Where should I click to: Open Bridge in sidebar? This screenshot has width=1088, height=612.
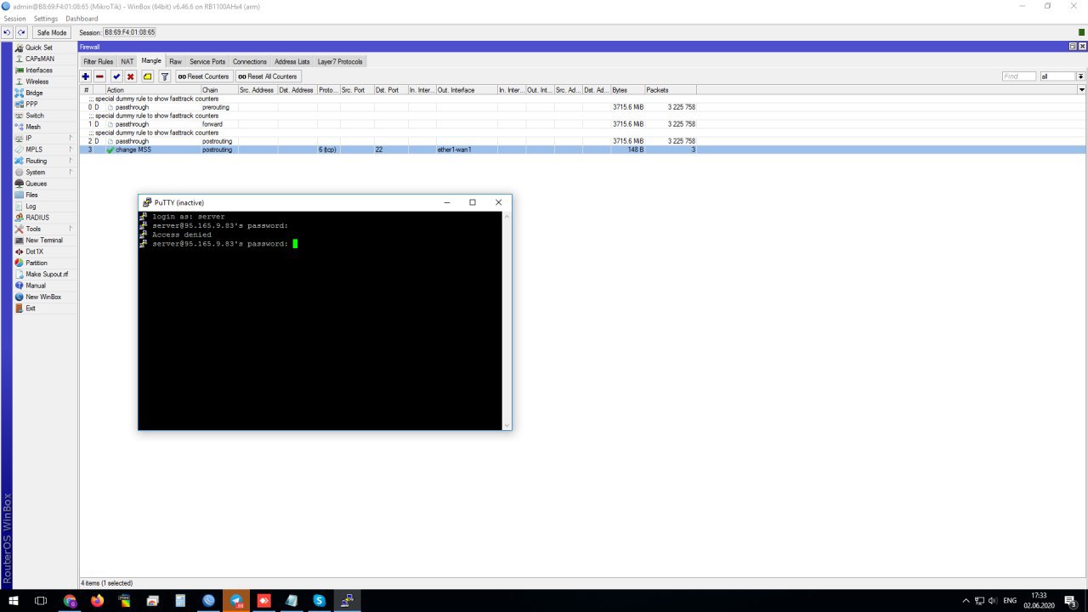tap(34, 93)
